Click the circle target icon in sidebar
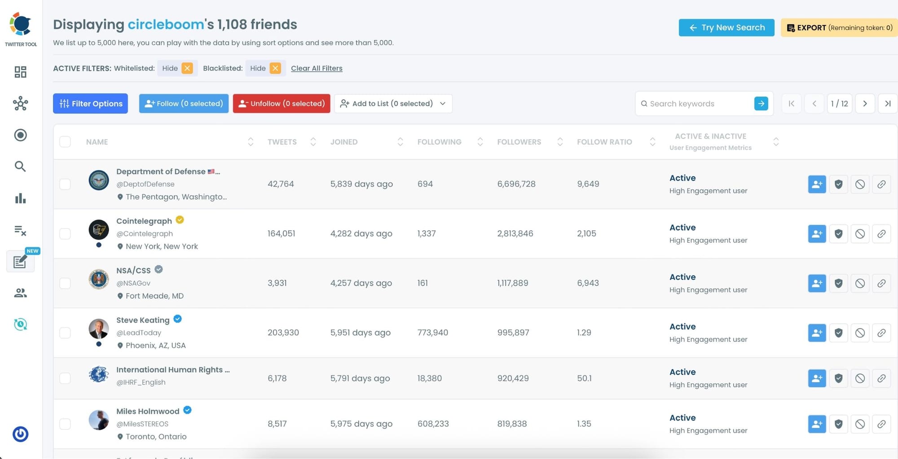The width and height of the screenshot is (898, 459). point(20,135)
